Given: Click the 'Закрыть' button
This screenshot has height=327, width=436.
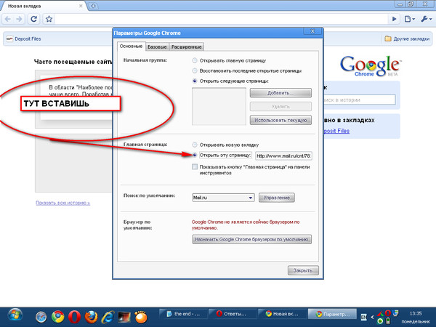Looking at the screenshot, I should point(303,270).
